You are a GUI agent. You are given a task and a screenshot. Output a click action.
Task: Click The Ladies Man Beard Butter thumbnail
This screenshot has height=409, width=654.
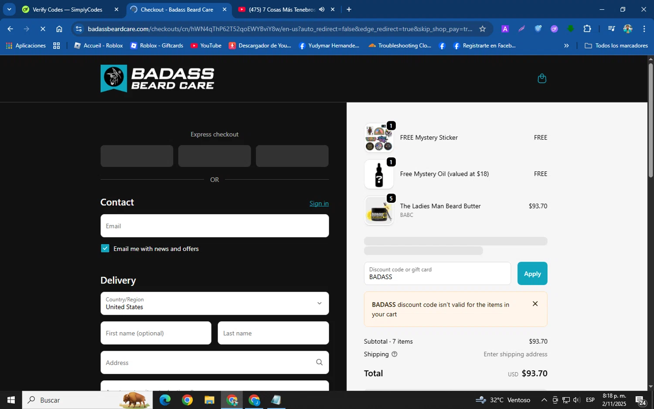[379, 211]
